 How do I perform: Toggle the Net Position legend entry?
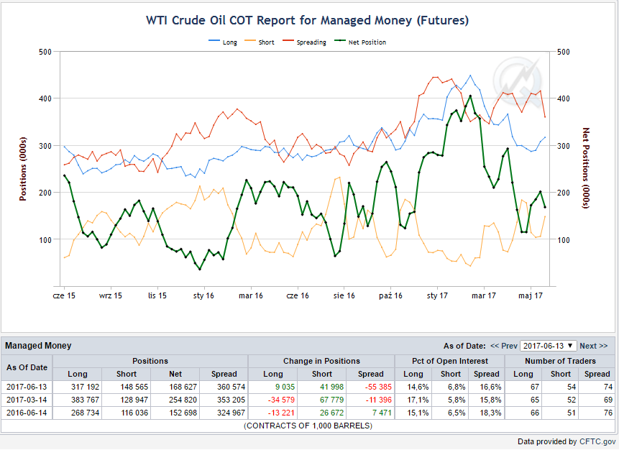[360, 42]
